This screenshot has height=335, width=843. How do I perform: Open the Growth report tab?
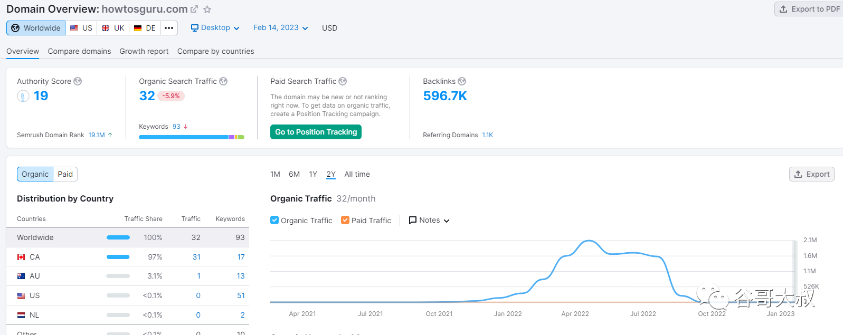144,51
